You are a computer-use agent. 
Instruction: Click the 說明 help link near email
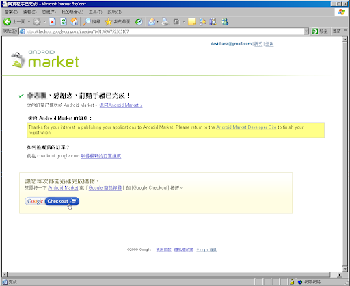tap(258, 44)
